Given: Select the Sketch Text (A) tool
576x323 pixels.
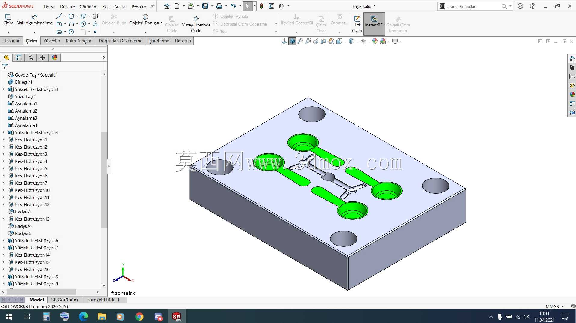Looking at the screenshot, I should tap(95, 24).
